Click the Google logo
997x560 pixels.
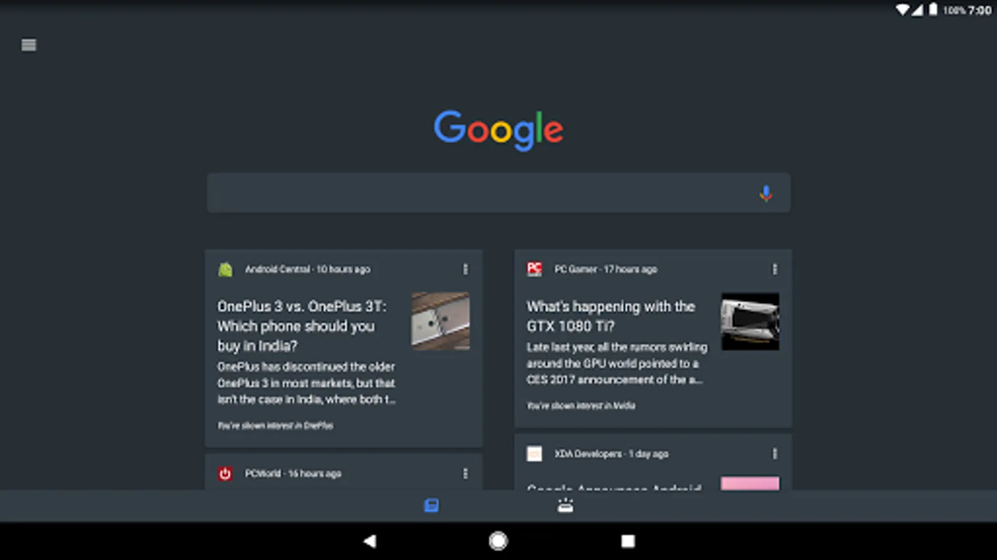click(x=499, y=130)
